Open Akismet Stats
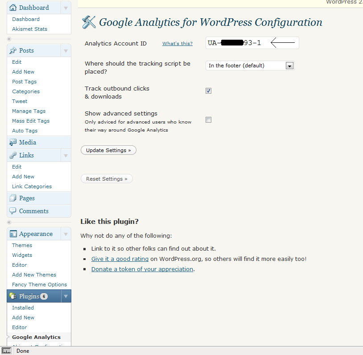The image size is (363, 355). (29, 29)
